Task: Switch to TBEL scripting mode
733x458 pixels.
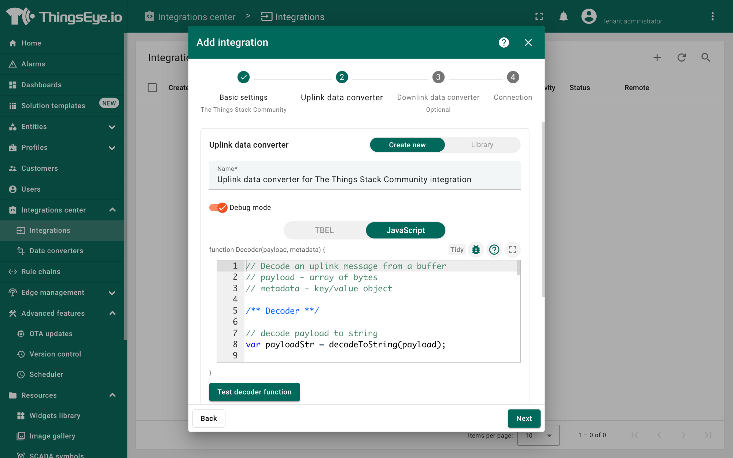Action: (x=325, y=230)
